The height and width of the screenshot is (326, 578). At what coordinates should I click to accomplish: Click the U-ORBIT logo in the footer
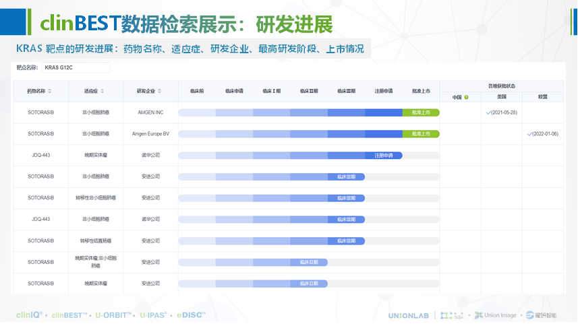(113, 315)
